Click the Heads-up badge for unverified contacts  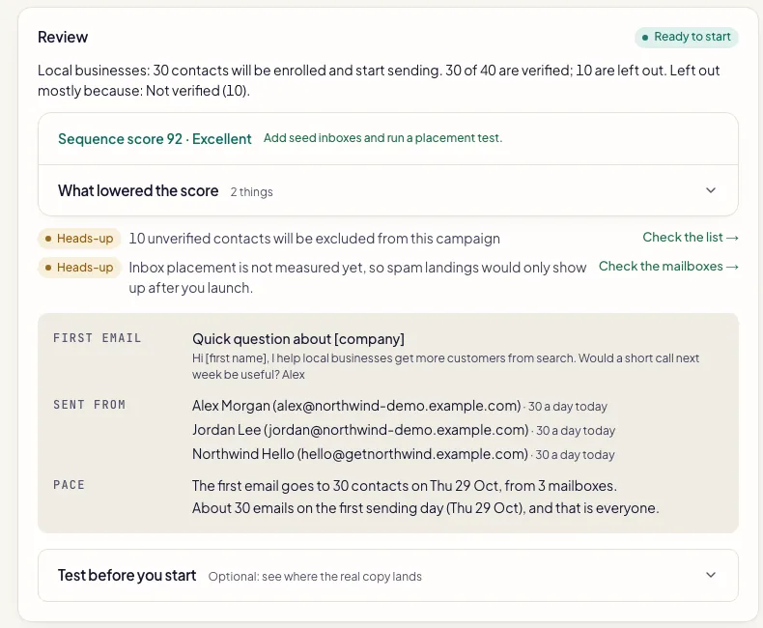point(79,239)
